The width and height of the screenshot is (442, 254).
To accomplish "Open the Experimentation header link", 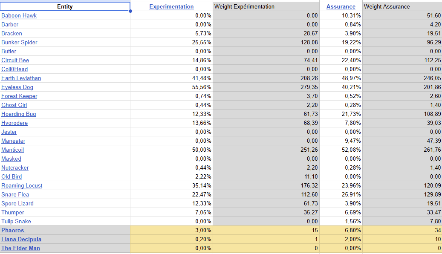I will click(x=171, y=6).
